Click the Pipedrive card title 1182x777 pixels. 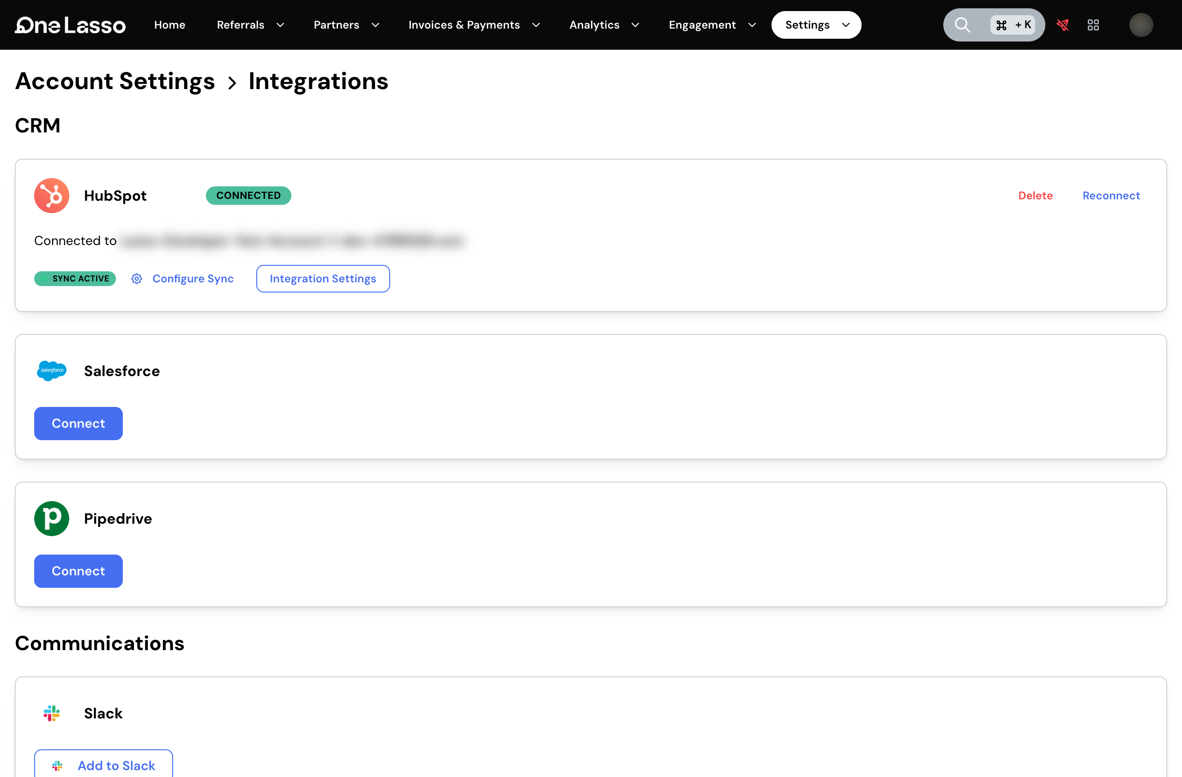(x=118, y=519)
